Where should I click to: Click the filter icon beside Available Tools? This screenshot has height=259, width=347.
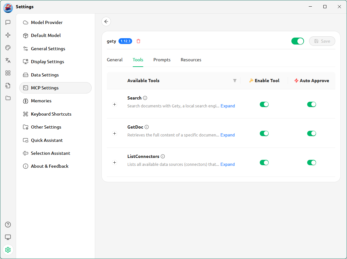click(235, 81)
